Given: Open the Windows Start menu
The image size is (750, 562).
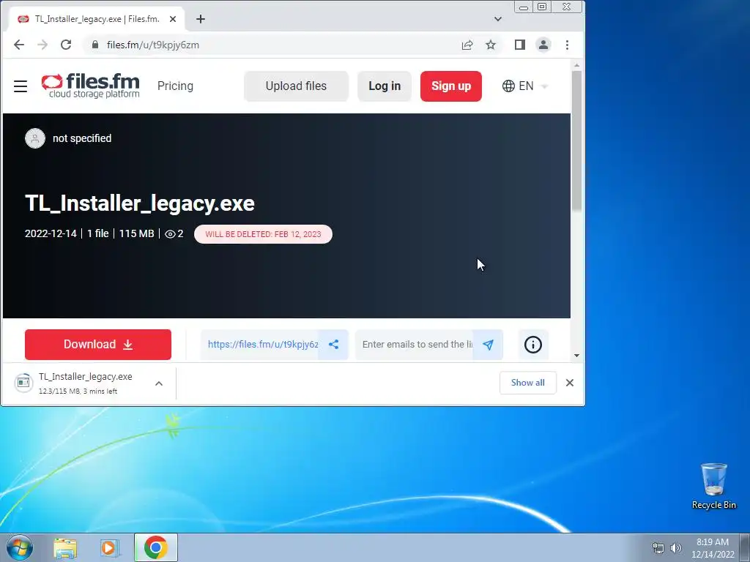Looking at the screenshot, I should (x=20, y=547).
